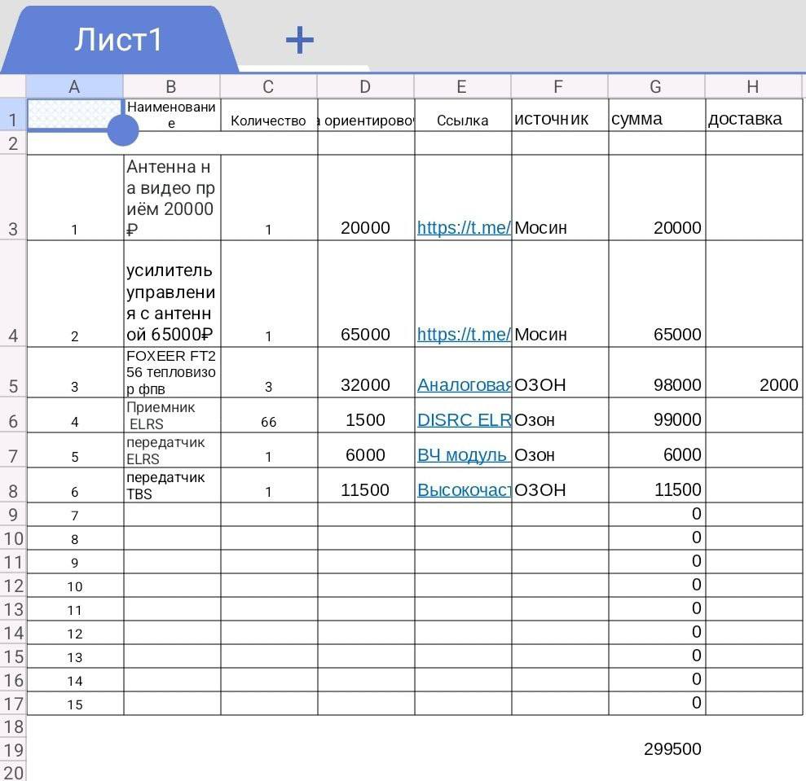
Task: Select row header 9
Action: 13,515
